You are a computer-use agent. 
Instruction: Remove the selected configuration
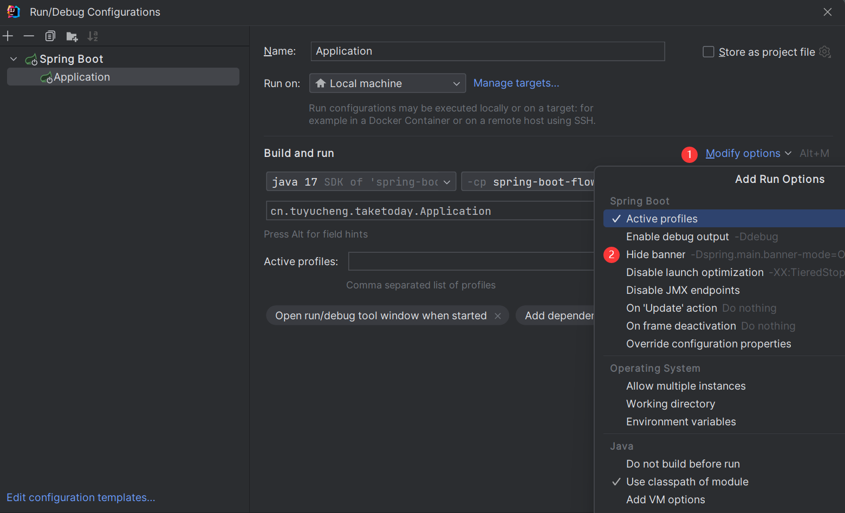tap(29, 36)
